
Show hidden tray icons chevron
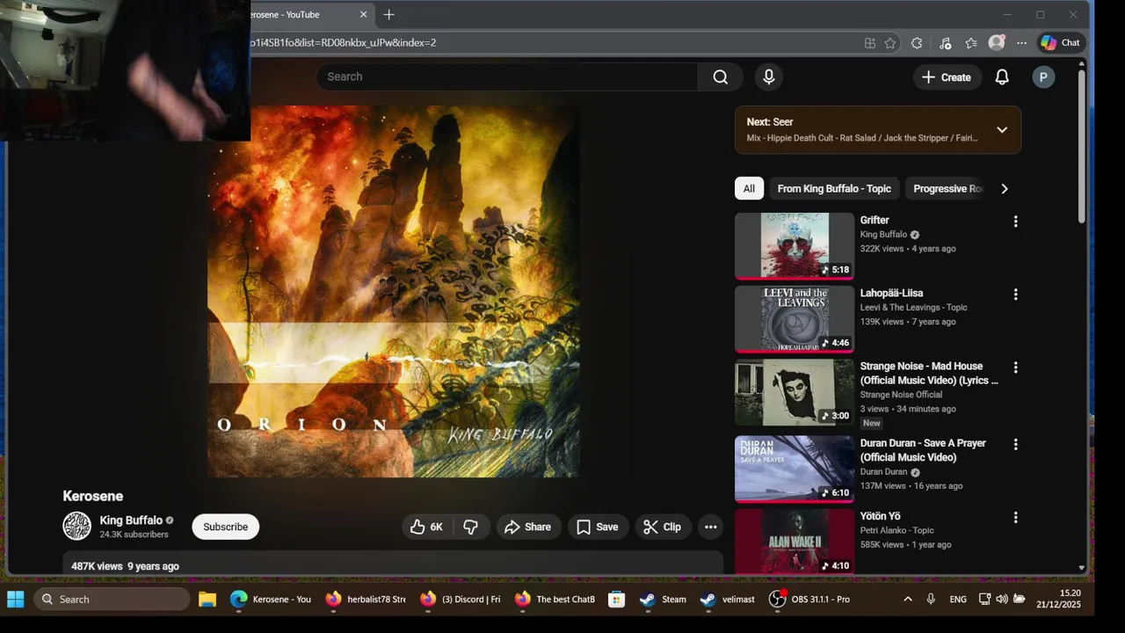point(907,599)
